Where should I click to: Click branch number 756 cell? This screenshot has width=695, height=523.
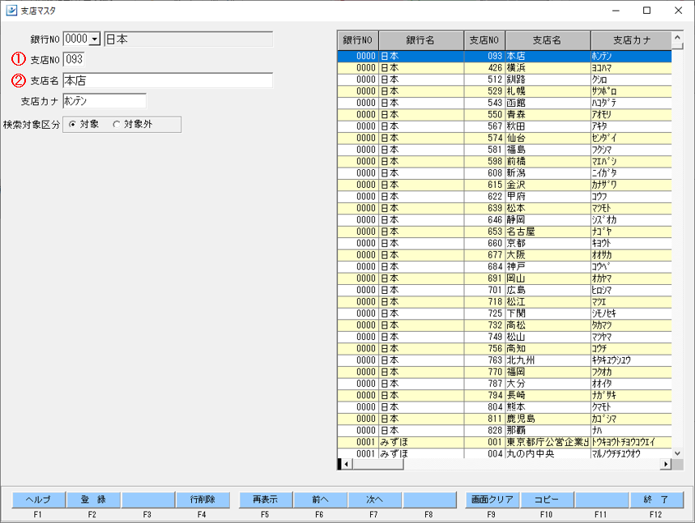coord(484,348)
